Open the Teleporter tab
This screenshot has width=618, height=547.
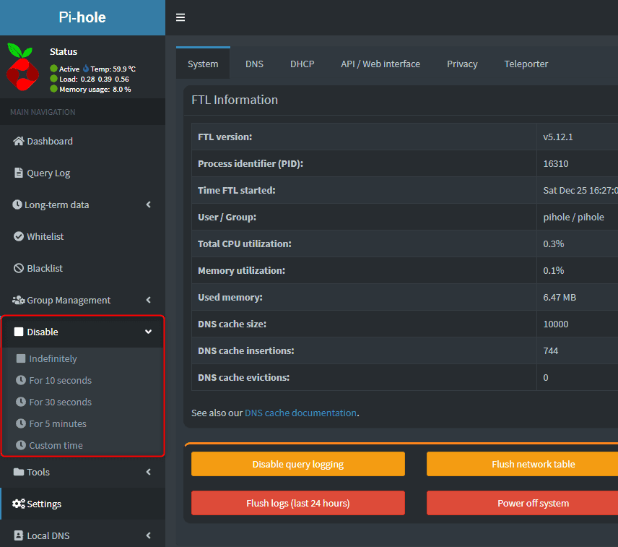point(526,64)
